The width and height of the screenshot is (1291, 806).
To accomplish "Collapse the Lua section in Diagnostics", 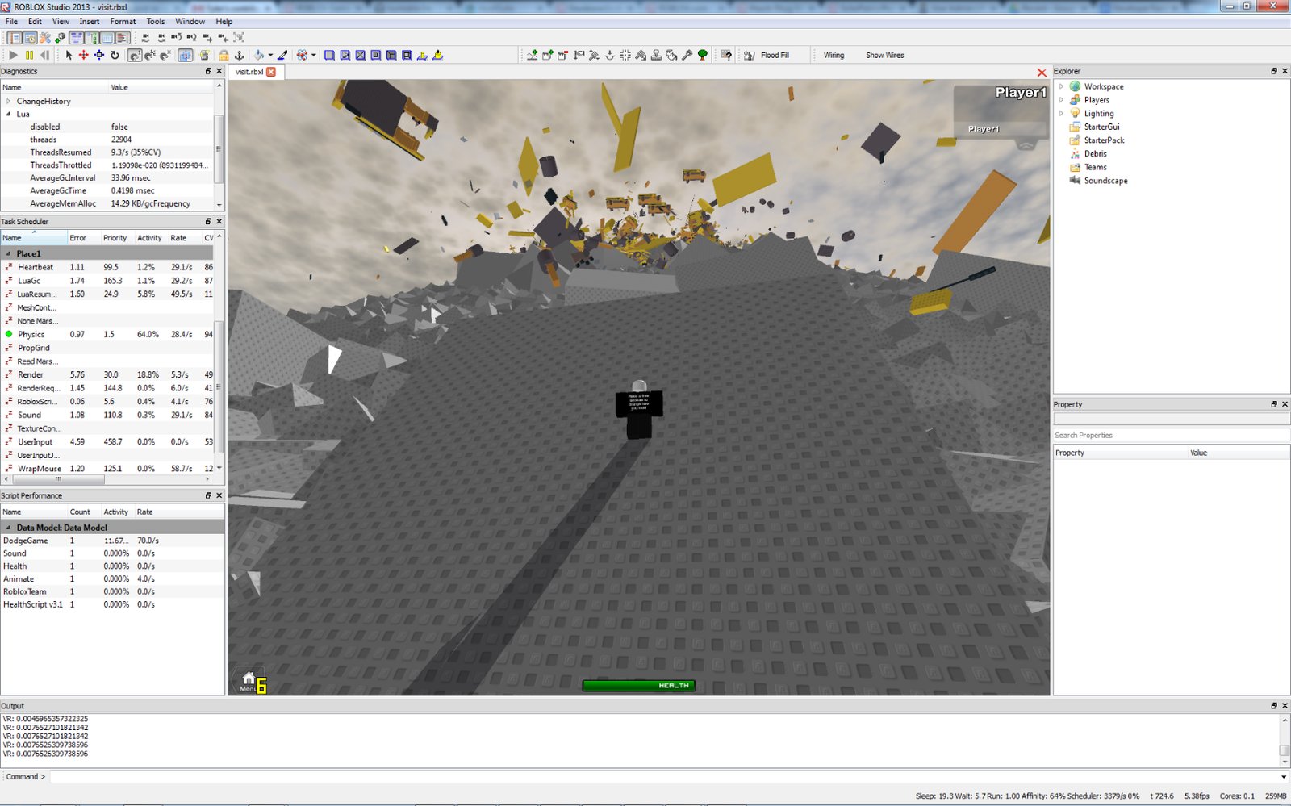I will point(9,115).
